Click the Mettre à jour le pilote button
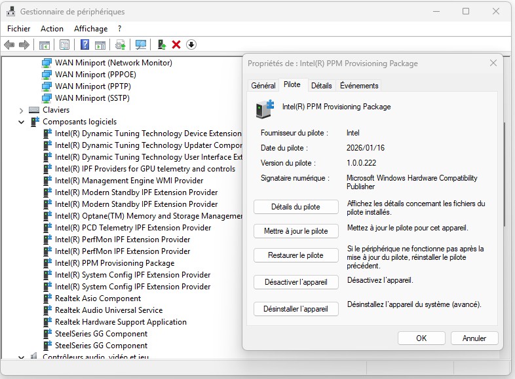 [296, 231]
